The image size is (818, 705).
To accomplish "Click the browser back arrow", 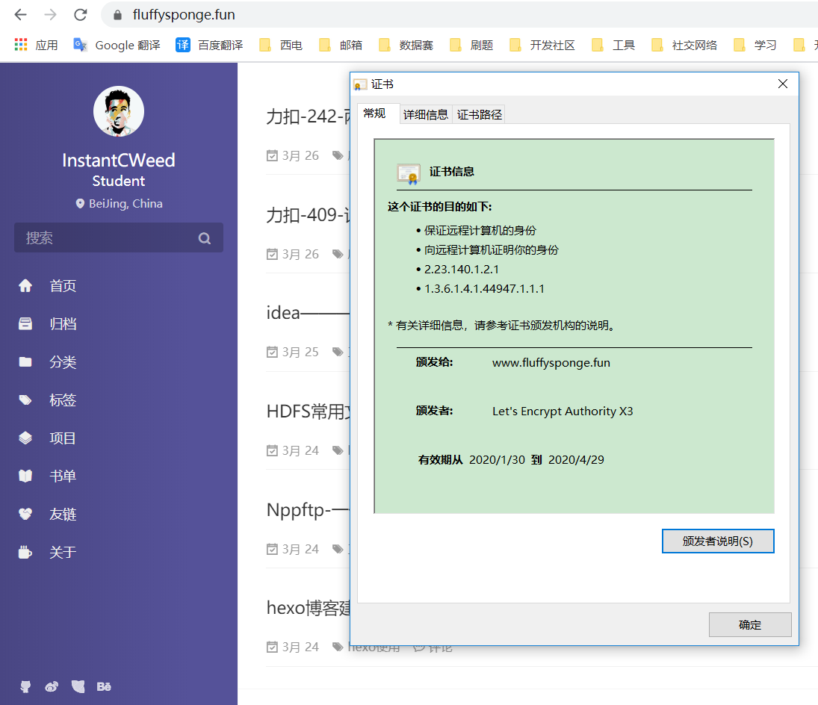I will [x=20, y=15].
